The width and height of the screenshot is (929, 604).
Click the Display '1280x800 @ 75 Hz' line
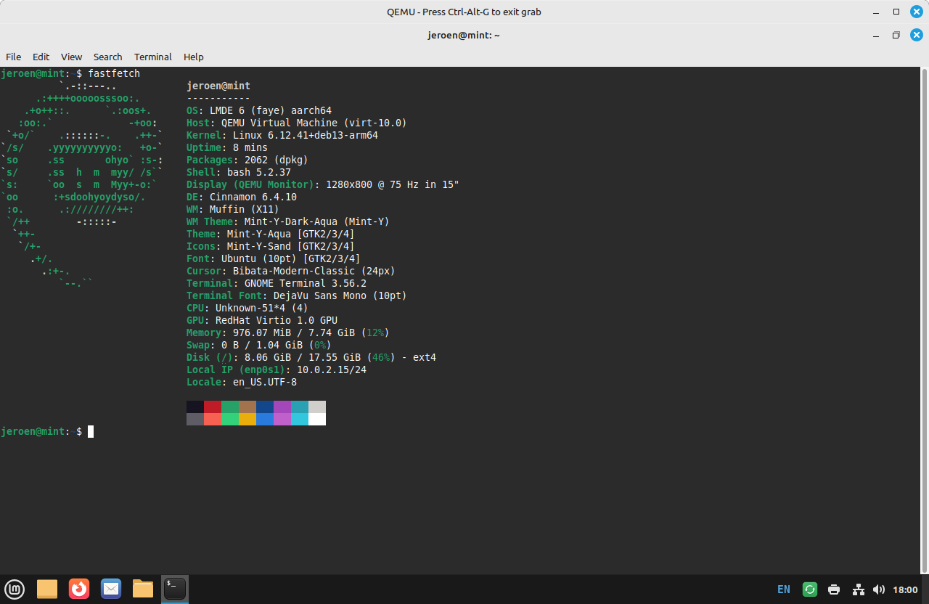[323, 184]
